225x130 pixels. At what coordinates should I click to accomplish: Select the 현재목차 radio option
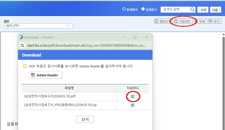click(x=124, y=9)
